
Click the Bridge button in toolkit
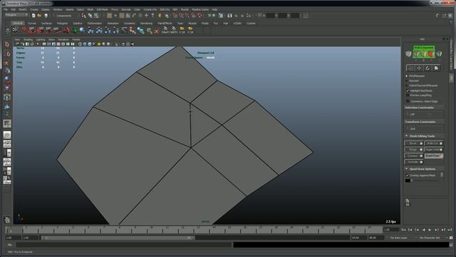tap(414, 149)
